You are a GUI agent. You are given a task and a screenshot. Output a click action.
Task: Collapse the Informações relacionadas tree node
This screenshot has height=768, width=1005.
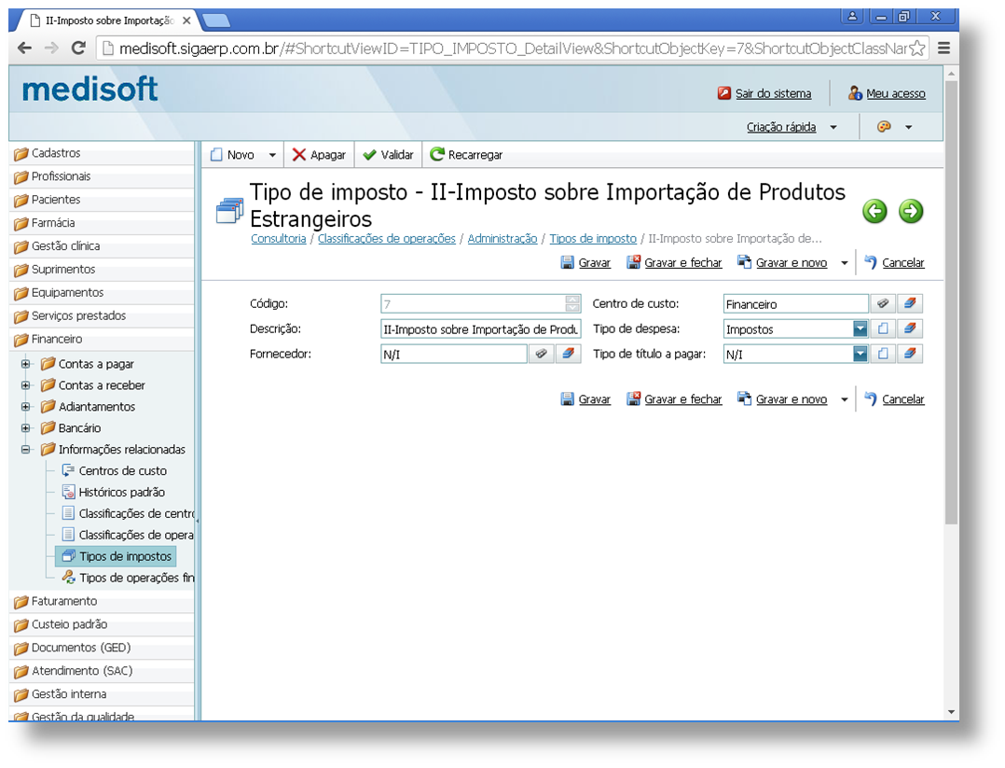pyautogui.click(x=26, y=449)
